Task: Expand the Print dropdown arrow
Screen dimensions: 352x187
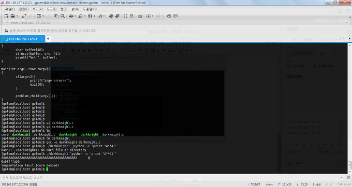Action: click(75, 16)
